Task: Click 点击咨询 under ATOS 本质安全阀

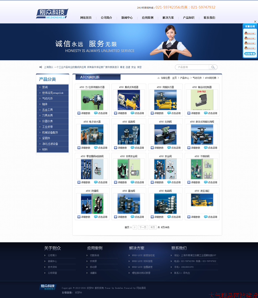Action: pyautogui.click(x=137, y=182)
